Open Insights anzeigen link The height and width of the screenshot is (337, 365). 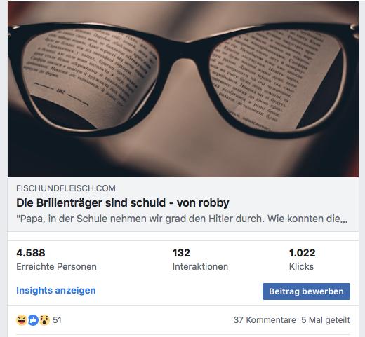[56, 290]
